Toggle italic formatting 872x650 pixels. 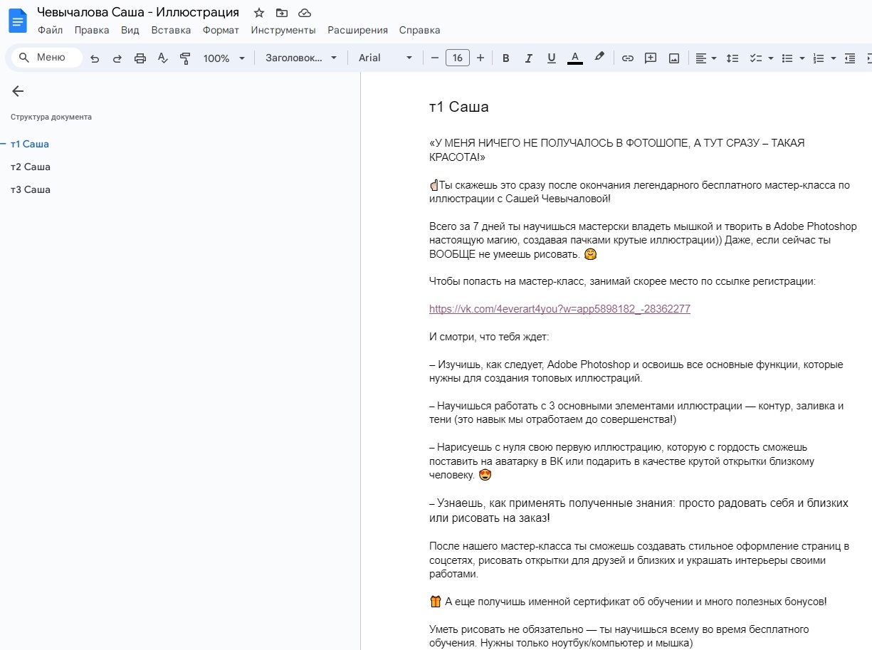pyautogui.click(x=529, y=58)
